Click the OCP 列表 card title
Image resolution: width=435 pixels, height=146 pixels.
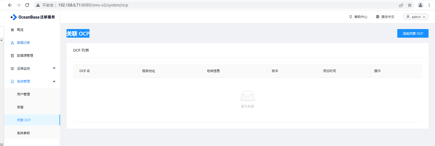point(81,50)
